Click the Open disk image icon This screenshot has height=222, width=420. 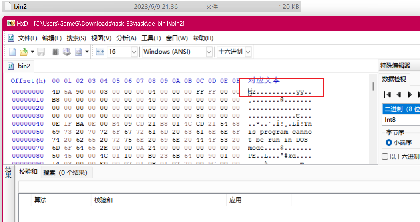click(x=78, y=52)
